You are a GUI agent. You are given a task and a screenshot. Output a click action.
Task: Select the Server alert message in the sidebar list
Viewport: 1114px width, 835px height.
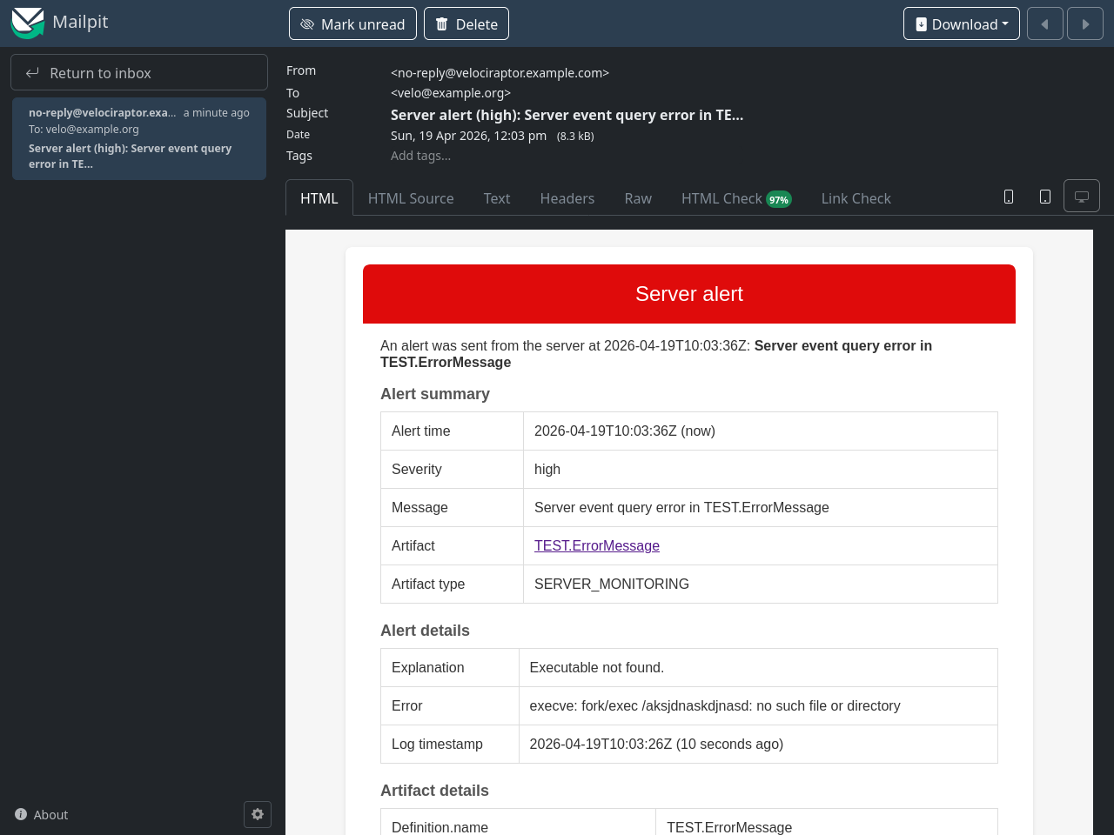[139, 139]
